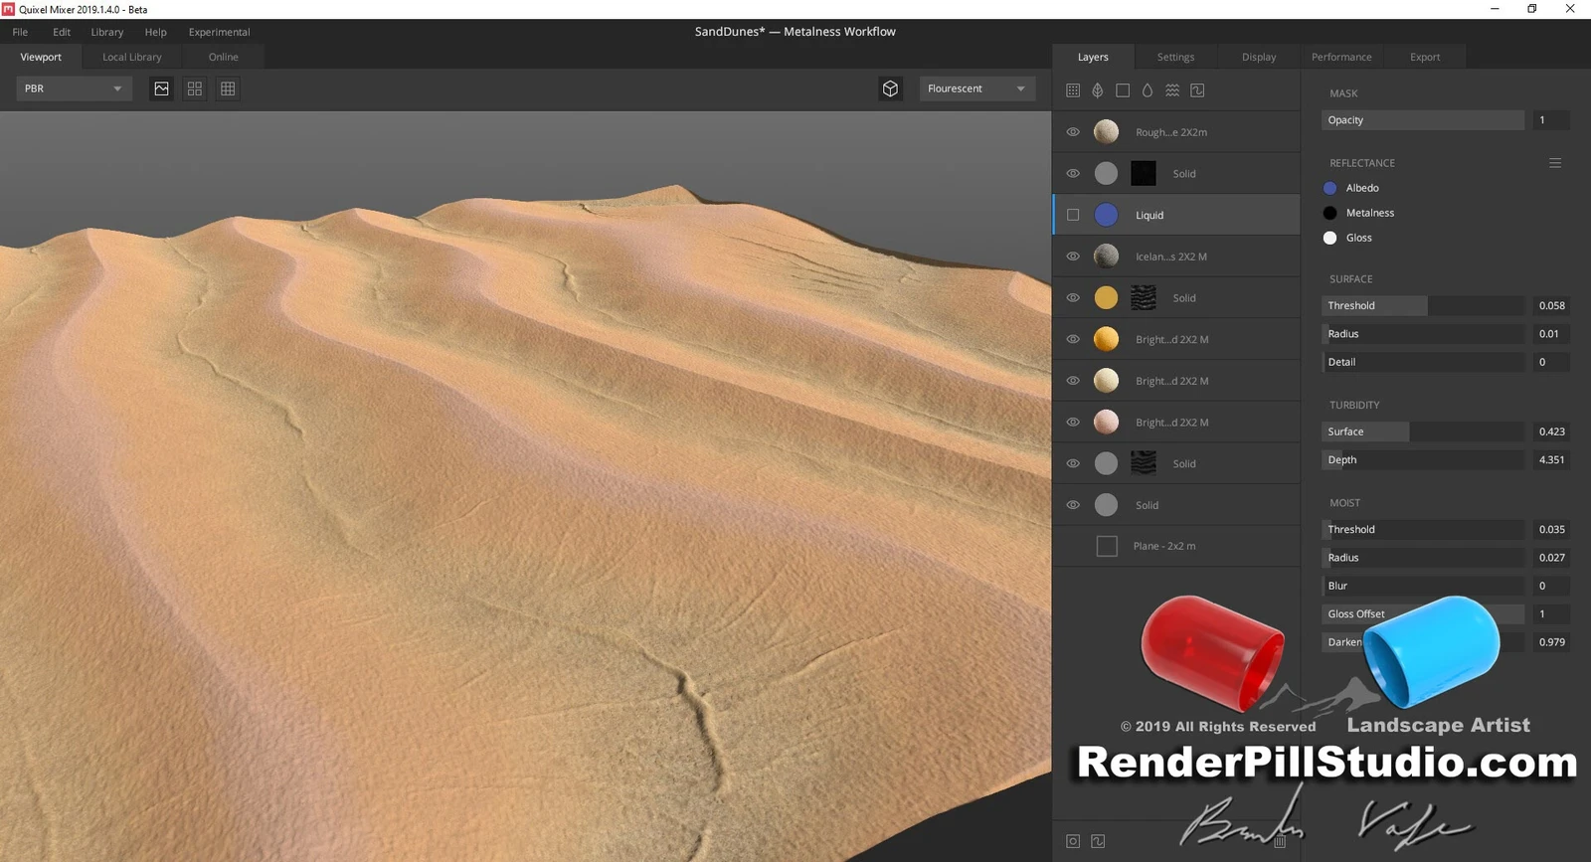The height and width of the screenshot is (862, 1591).
Task: Click the black mask thumbnail on the Solid layer
Action: point(1144,174)
